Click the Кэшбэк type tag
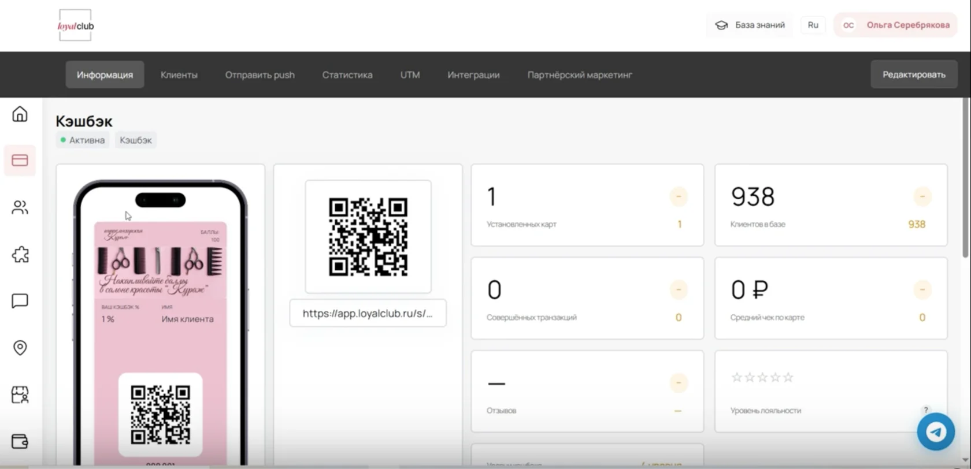 (136, 140)
